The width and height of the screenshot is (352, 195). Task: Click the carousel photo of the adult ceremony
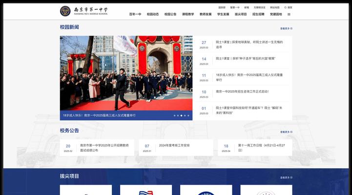(126, 73)
